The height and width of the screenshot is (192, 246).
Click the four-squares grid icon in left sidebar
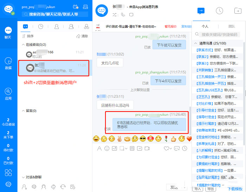[8, 173]
